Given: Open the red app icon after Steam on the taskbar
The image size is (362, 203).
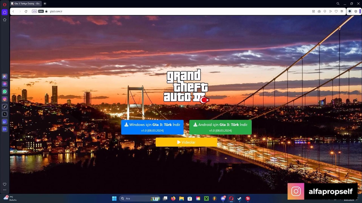Looking at the screenshot, I should (x=248, y=198).
